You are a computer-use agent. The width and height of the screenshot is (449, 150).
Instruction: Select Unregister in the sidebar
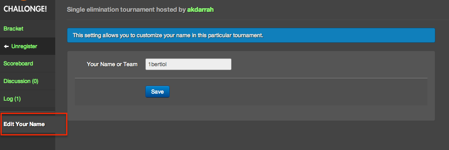coord(24,46)
